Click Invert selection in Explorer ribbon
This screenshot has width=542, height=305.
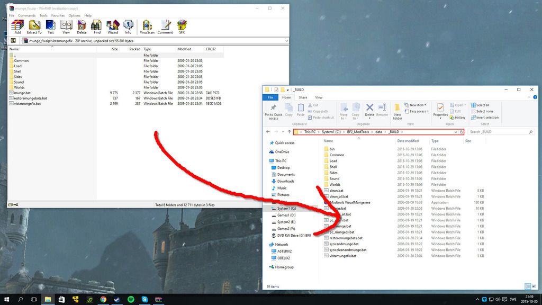coord(485,118)
